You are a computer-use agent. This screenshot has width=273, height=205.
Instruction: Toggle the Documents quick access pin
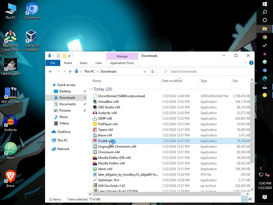85,104
